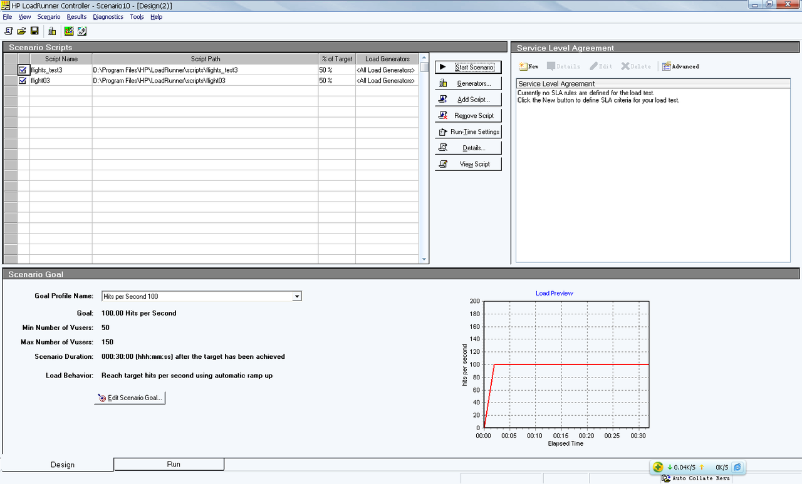The width and height of the screenshot is (802, 484).
Task: Click the Add Script button
Action: coord(468,100)
